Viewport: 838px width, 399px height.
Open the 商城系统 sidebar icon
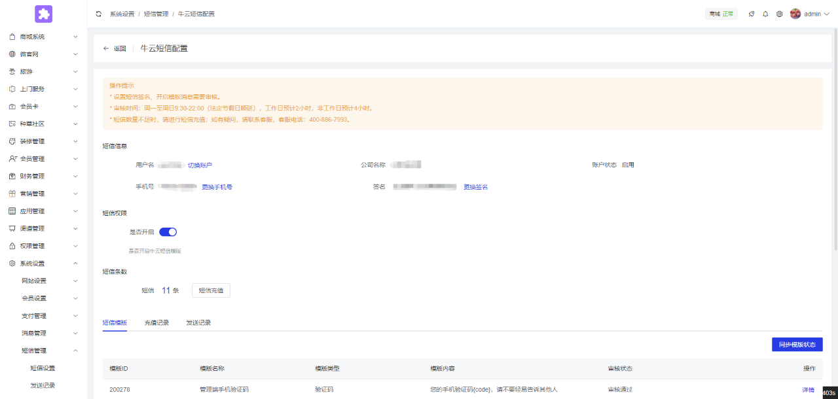[x=11, y=37]
